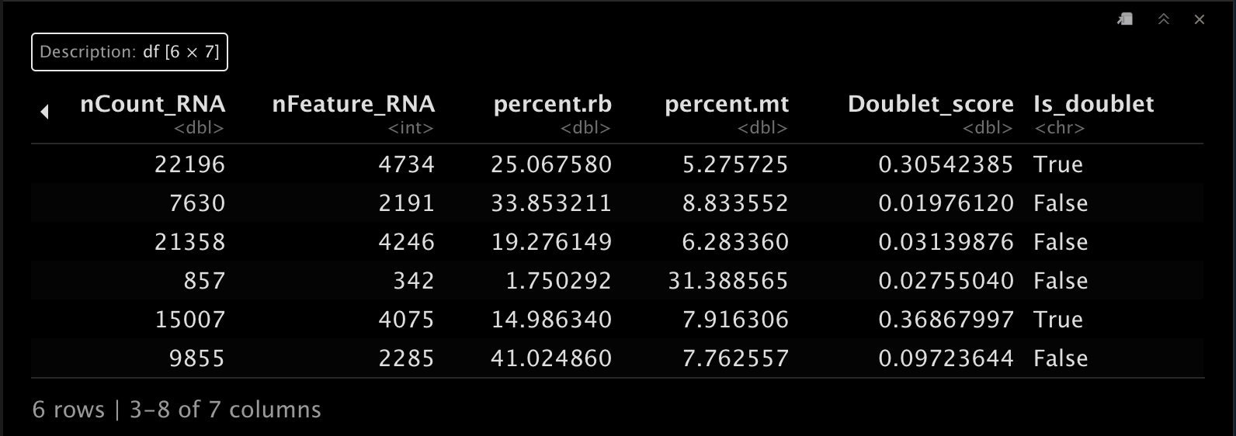
Task: Show previous columns with left arrow
Action: pyautogui.click(x=44, y=112)
